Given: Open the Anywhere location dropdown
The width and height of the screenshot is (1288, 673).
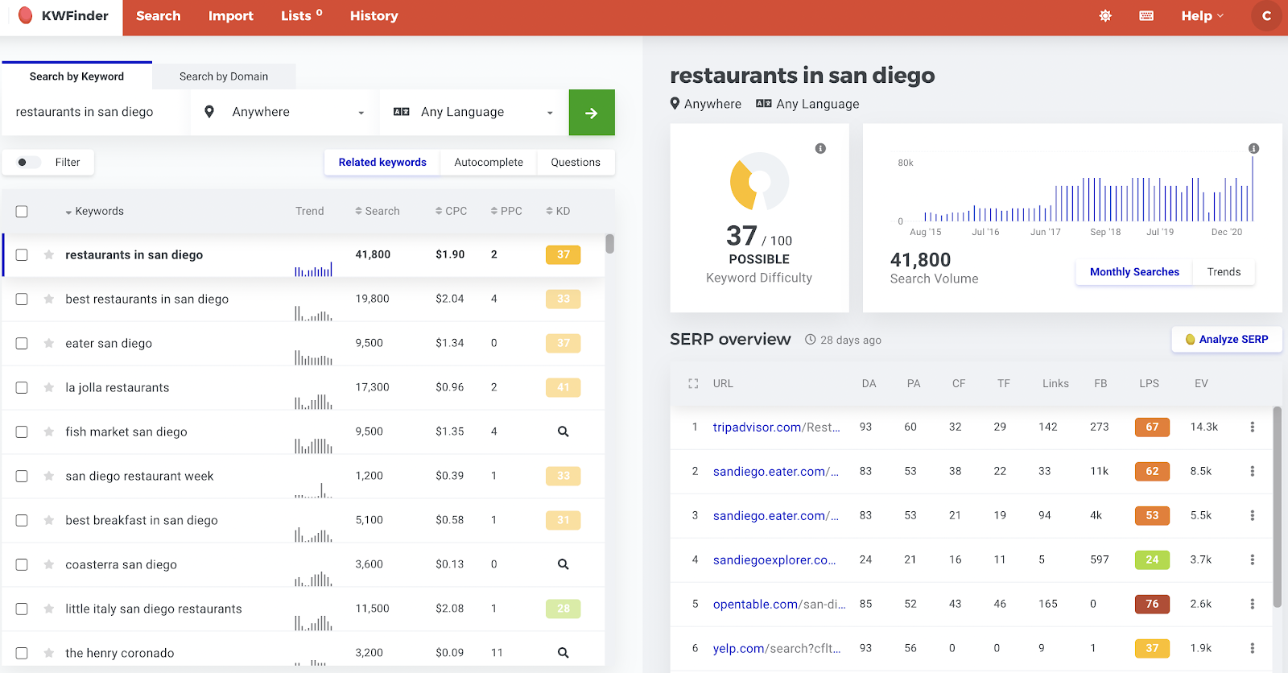Looking at the screenshot, I should 284,113.
